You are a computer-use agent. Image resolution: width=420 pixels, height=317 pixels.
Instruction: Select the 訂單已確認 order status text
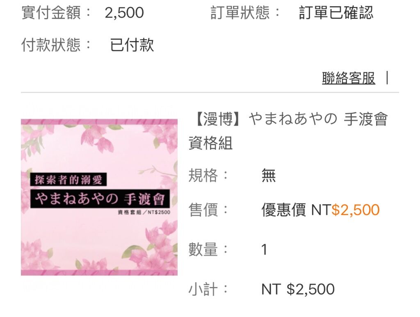(x=336, y=13)
